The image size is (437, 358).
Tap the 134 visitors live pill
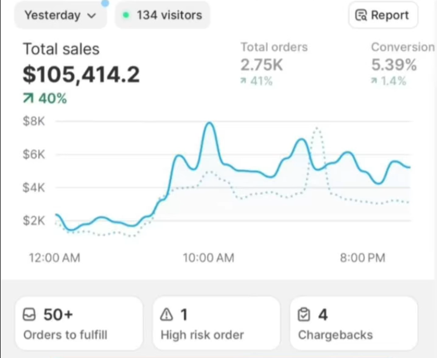point(162,15)
